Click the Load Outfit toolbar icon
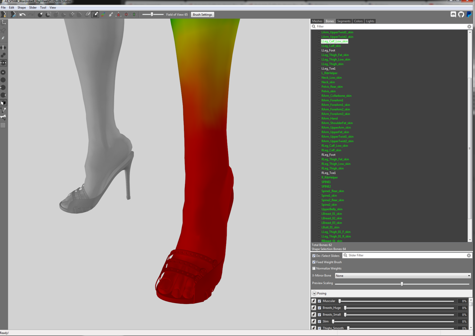The height and width of the screenshot is (336, 475). 13,14
